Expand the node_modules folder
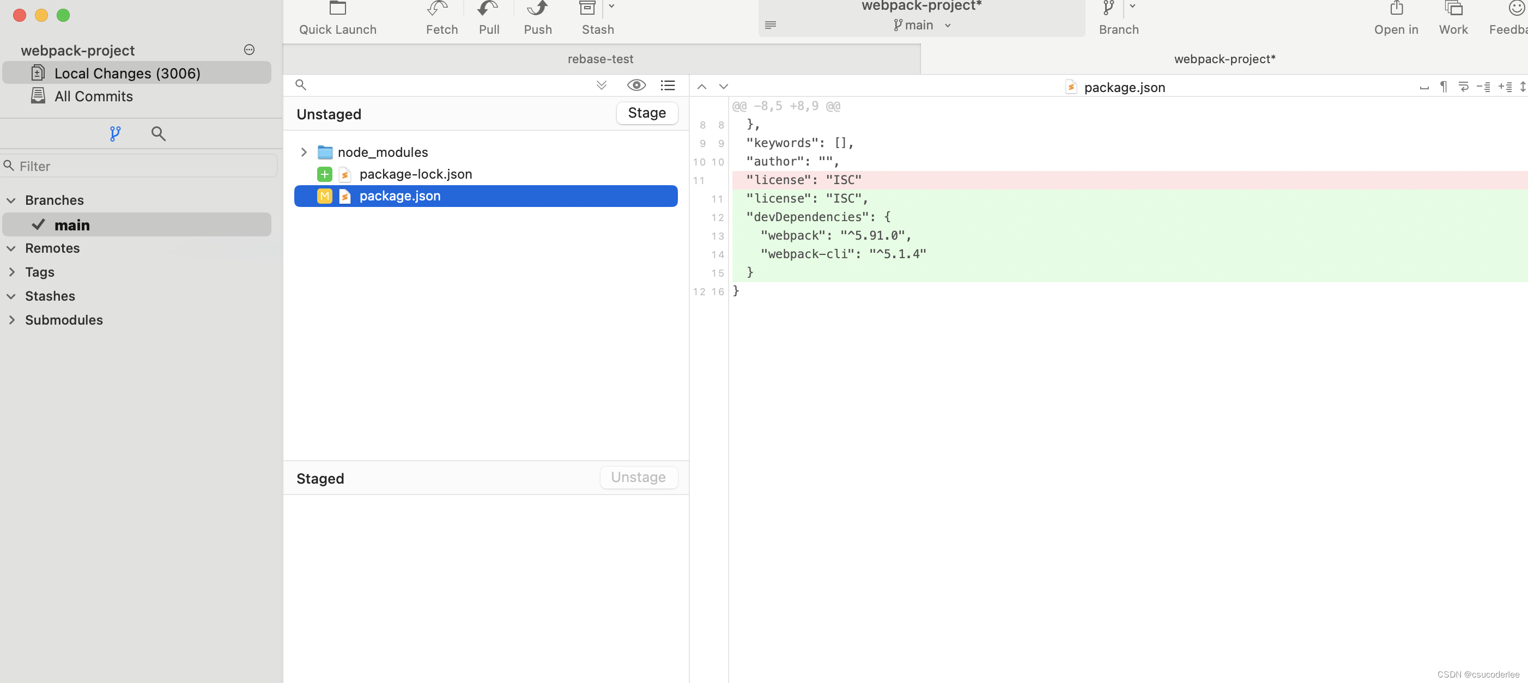 (x=304, y=153)
